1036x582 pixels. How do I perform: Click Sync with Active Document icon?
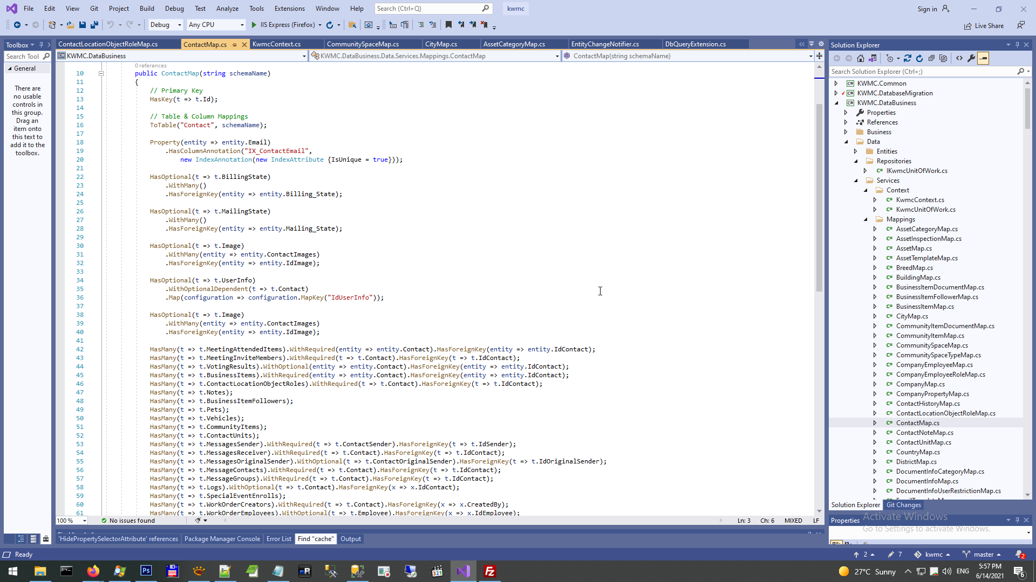click(x=908, y=58)
